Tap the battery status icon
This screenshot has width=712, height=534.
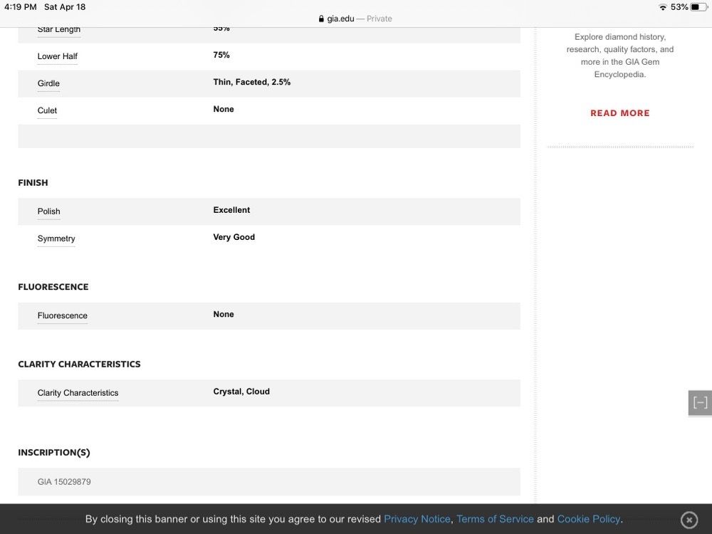pyautogui.click(x=698, y=7)
